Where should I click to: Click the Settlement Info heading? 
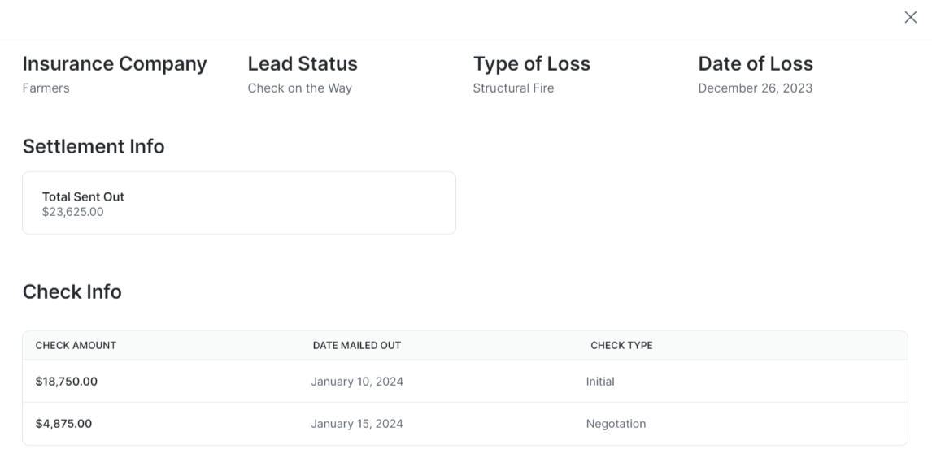click(94, 146)
